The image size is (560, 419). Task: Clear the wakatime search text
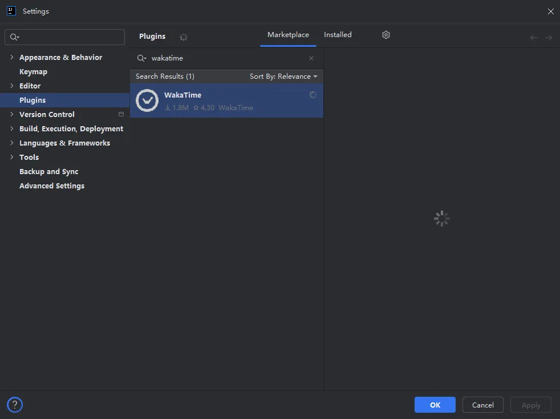(x=311, y=58)
